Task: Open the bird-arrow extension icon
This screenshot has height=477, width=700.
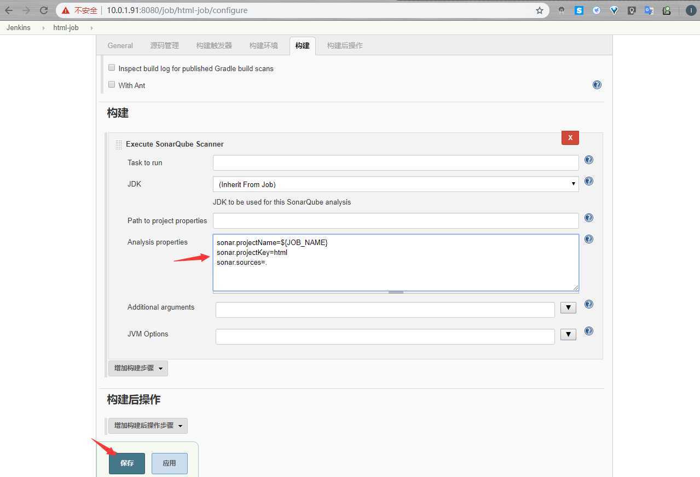Action: (x=597, y=10)
